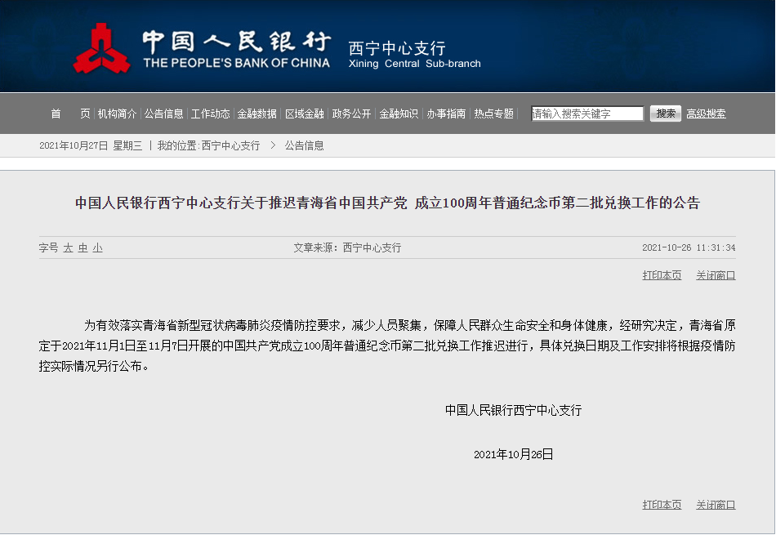Click the signed date 2021年10月26日
776x535 pixels.
(x=513, y=454)
